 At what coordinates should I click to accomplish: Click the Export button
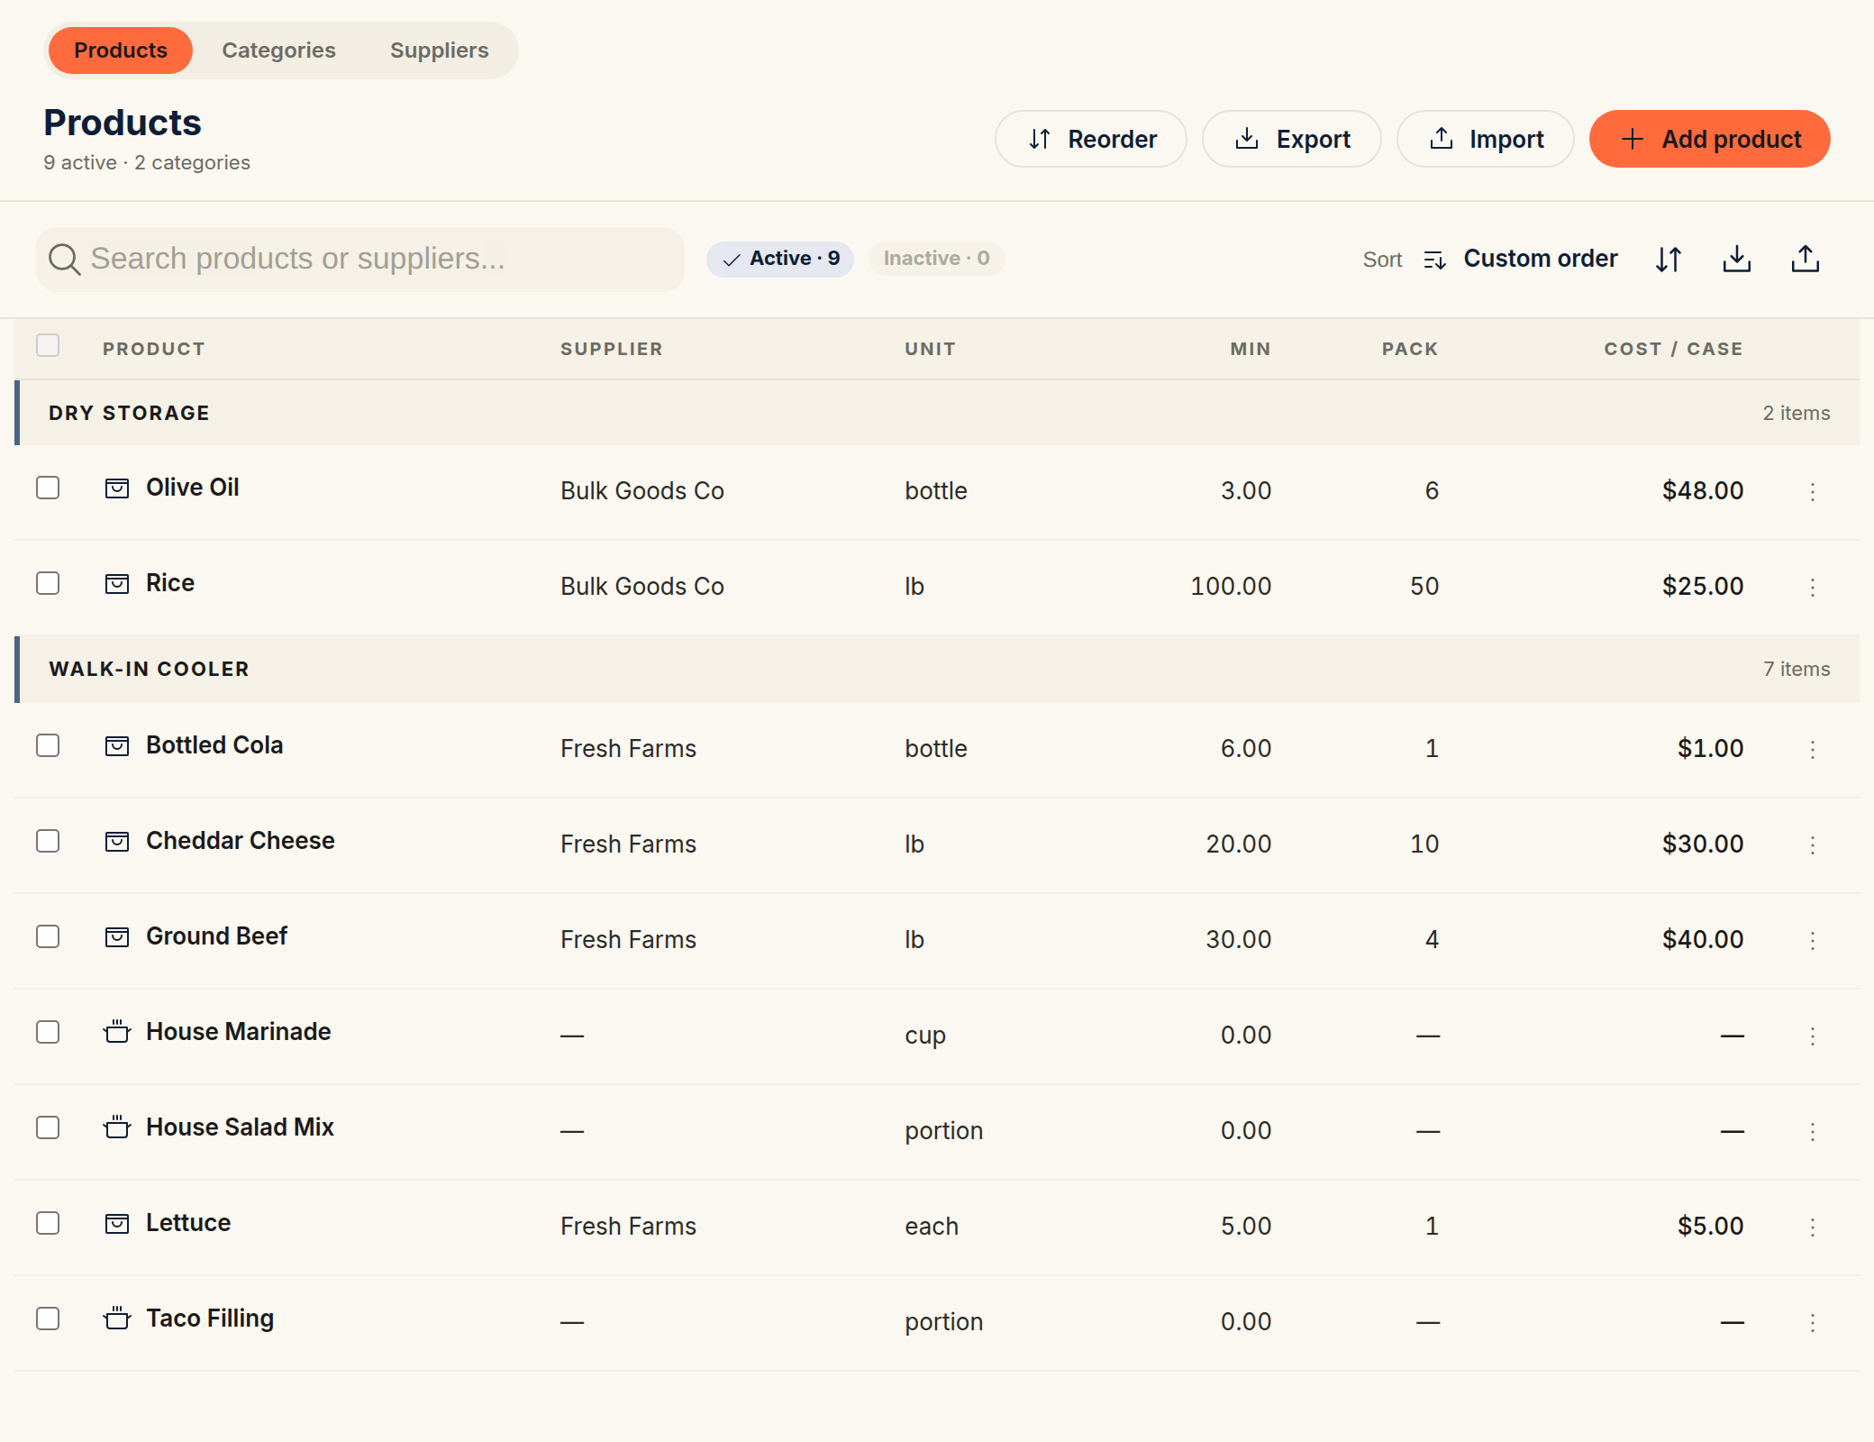pyautogui.click(x=1292, y=139)
